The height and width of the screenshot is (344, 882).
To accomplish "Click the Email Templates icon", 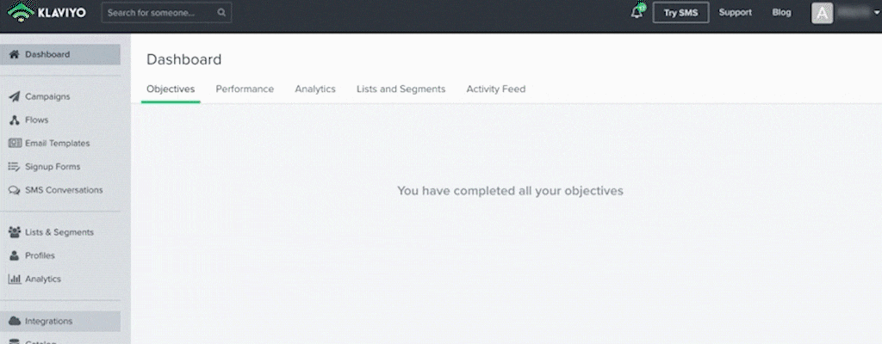I will tap(15, 144).
